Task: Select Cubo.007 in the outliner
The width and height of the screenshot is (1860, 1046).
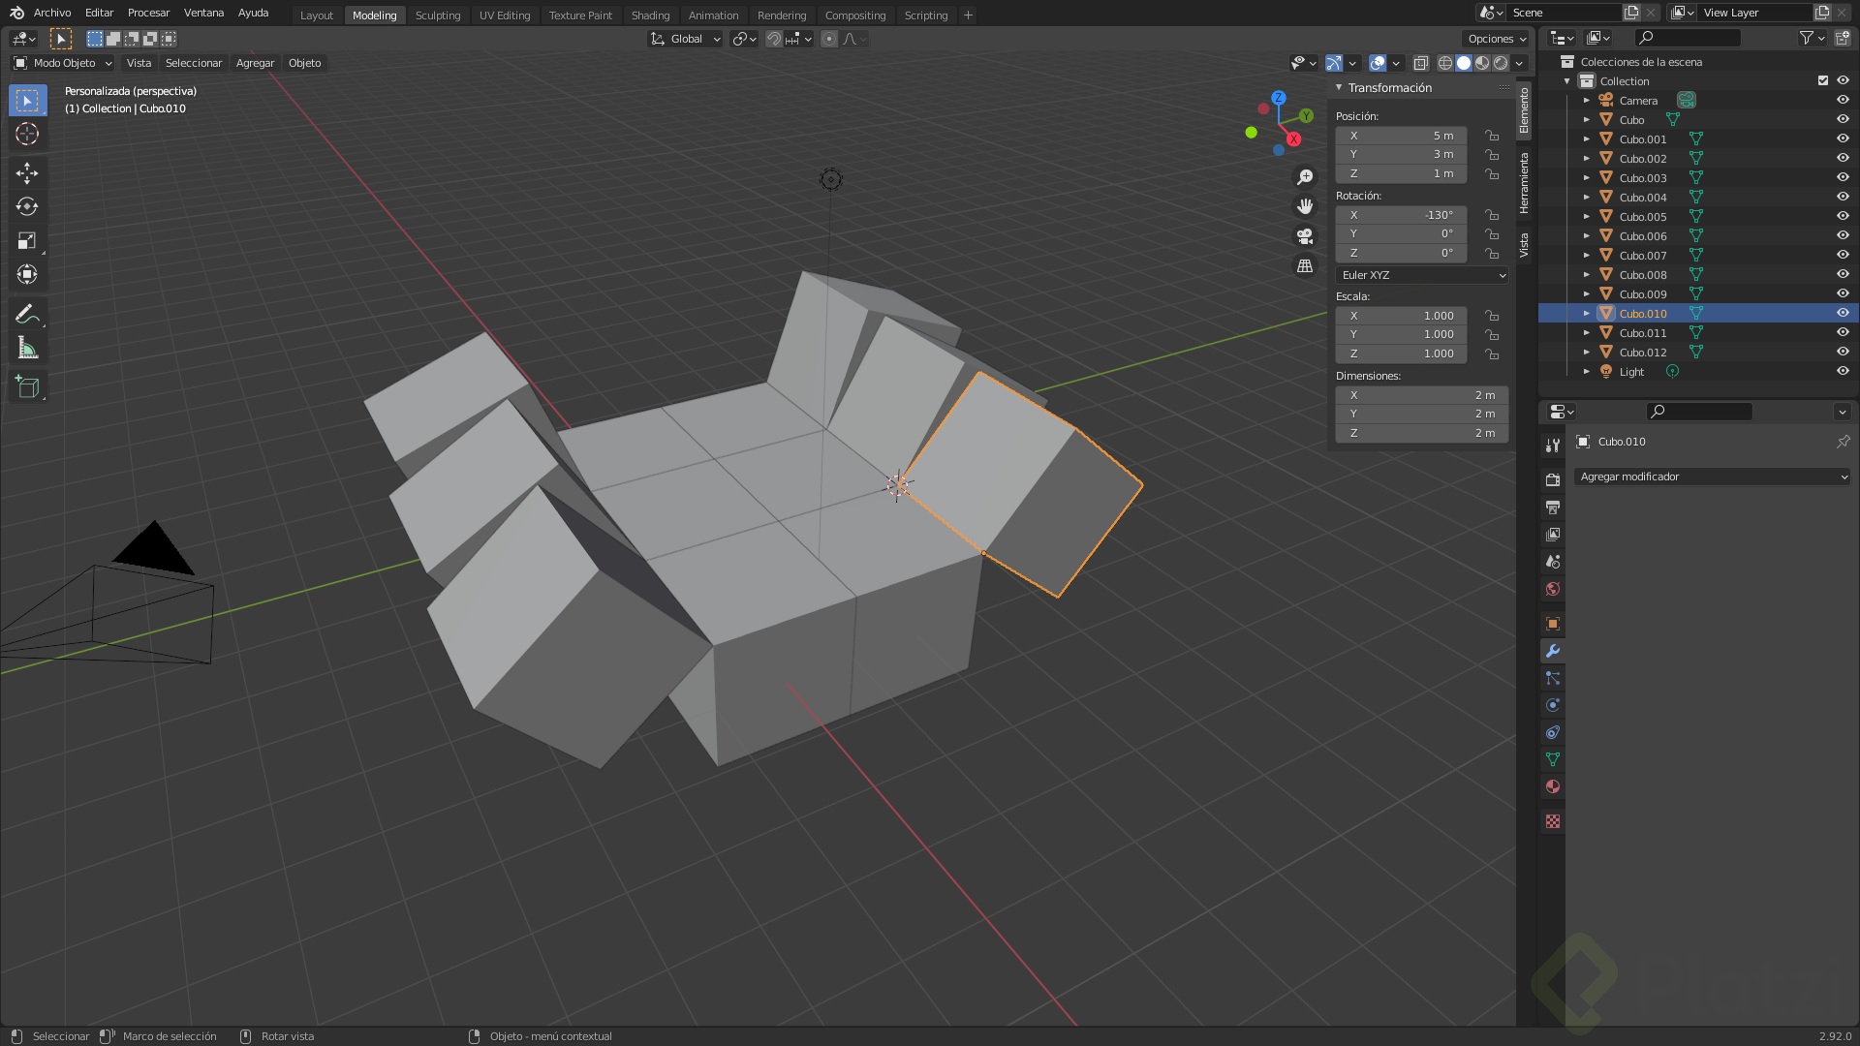Action: (x=1643, y=256)
